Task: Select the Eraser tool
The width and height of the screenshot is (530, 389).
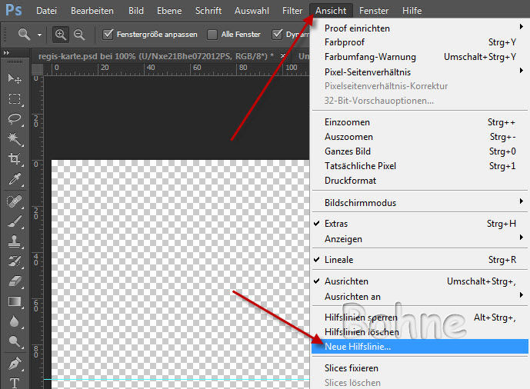Action: (14, 281)
